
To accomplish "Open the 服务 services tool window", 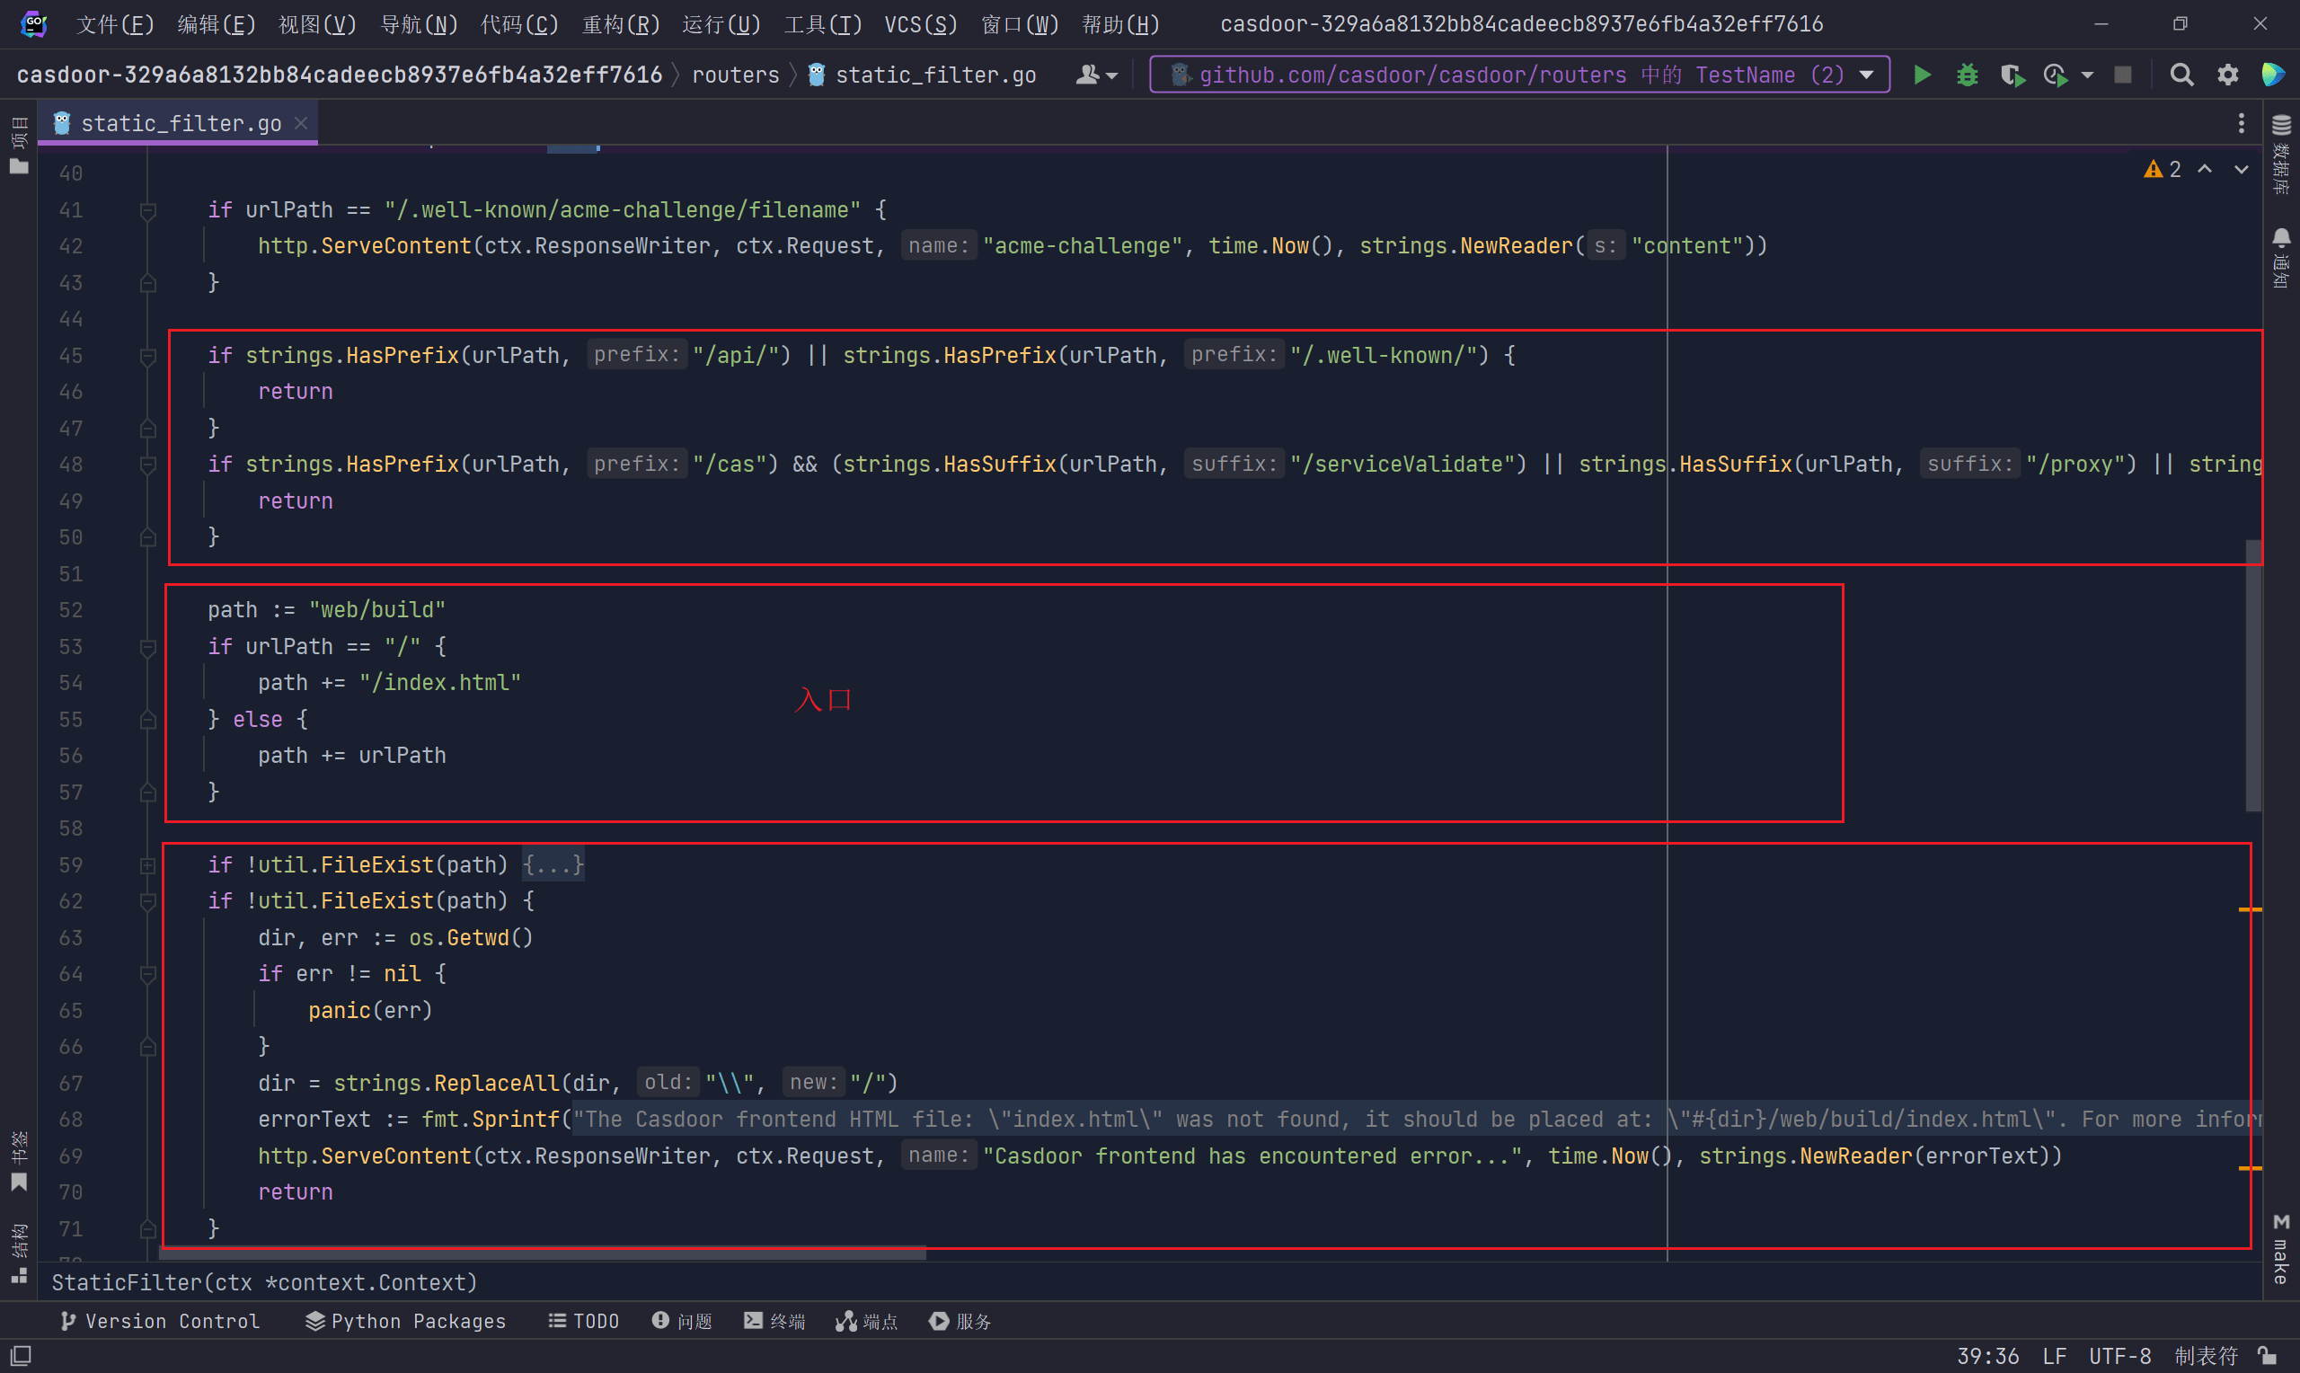I will point(960,1321).
